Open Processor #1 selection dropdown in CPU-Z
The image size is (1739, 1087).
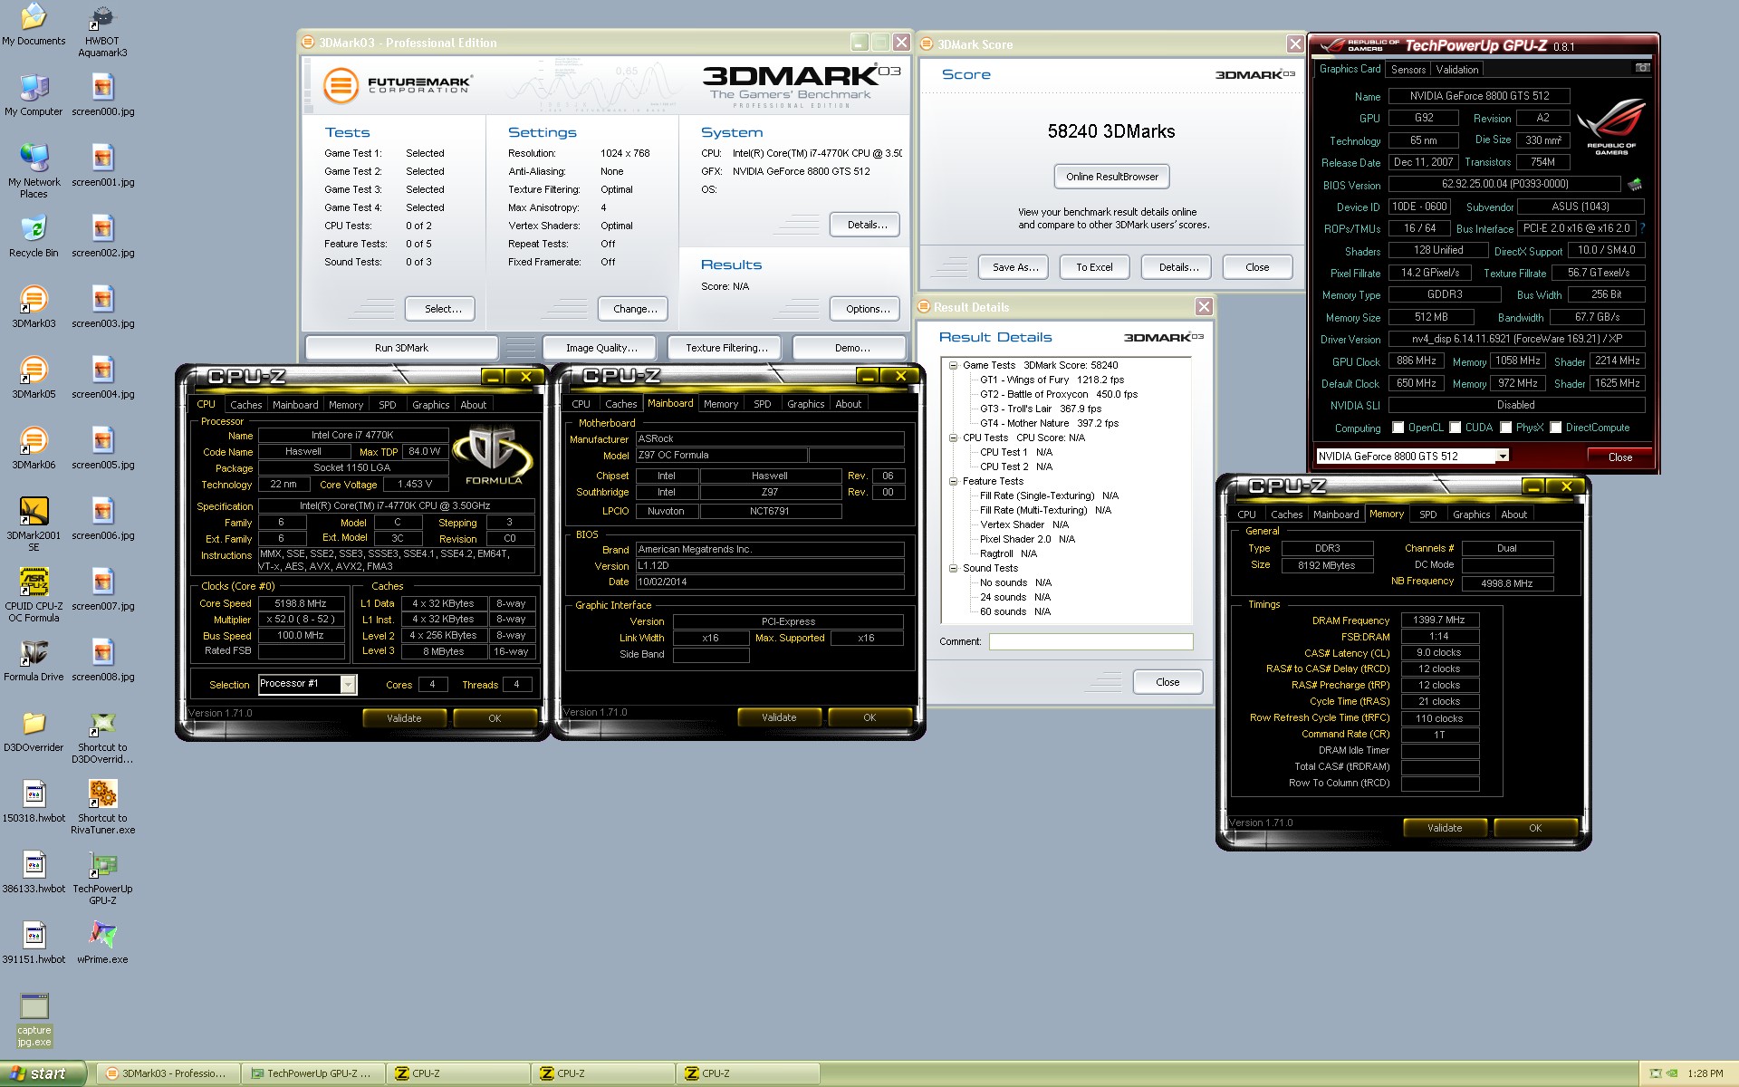click(x=348, y=685)
